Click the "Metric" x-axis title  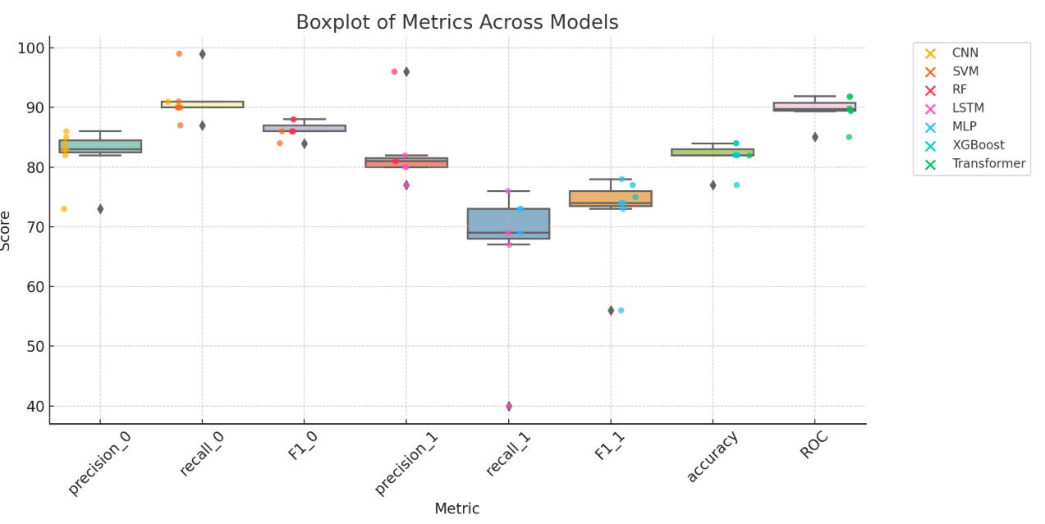tap(457, 509)
